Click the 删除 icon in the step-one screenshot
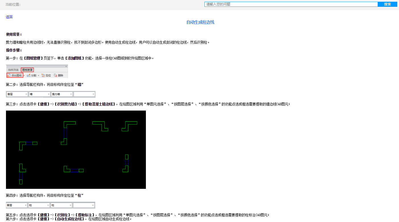Screen dimensions: 399x222 (x=55, y=75)
